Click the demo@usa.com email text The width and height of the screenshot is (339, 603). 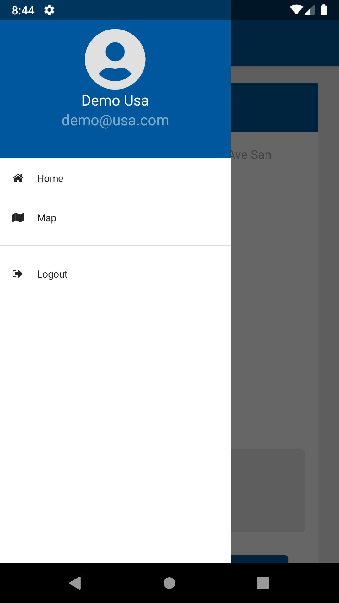click(x=115, y=120)
